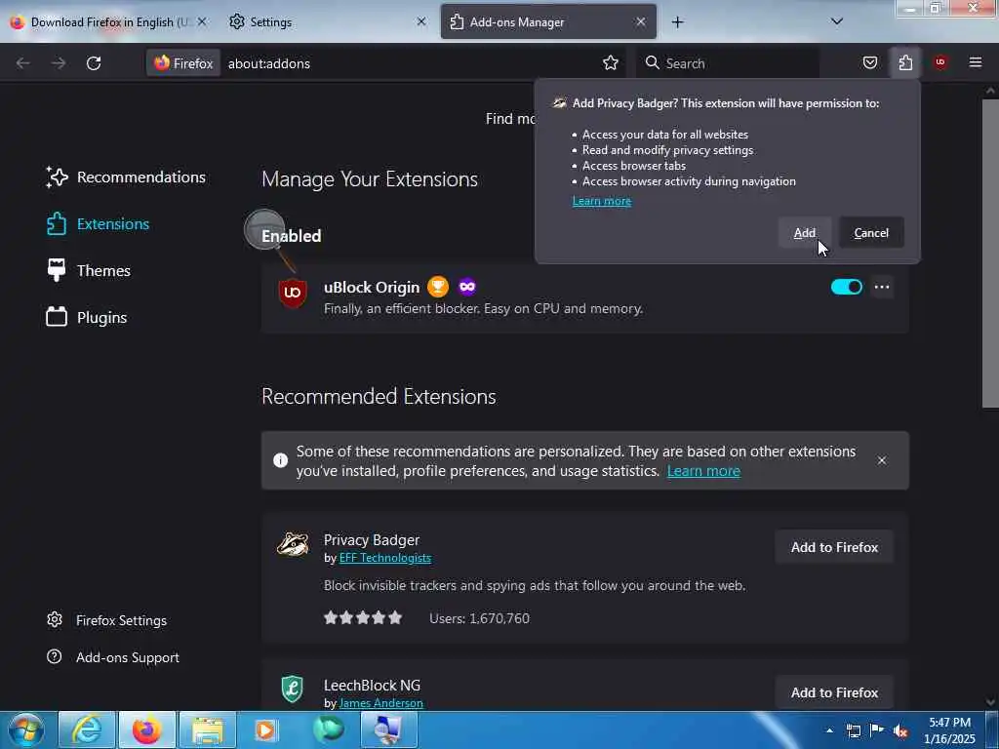Click the Firefox taskbar icon
Viewport: 999px width, 749px height.
pos(146,729)
